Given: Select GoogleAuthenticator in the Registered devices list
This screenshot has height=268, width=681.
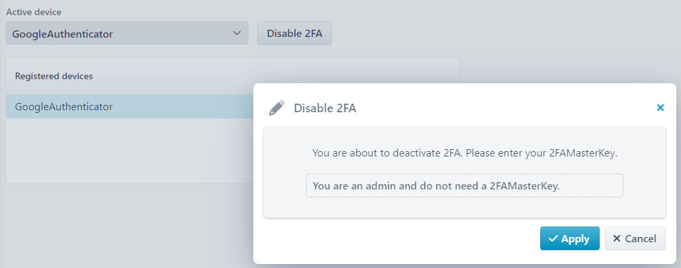Looking at the screenshot, I should 130,107.
